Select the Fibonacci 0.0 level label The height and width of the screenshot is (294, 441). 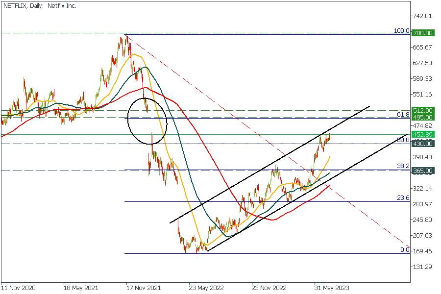[405, 250]
